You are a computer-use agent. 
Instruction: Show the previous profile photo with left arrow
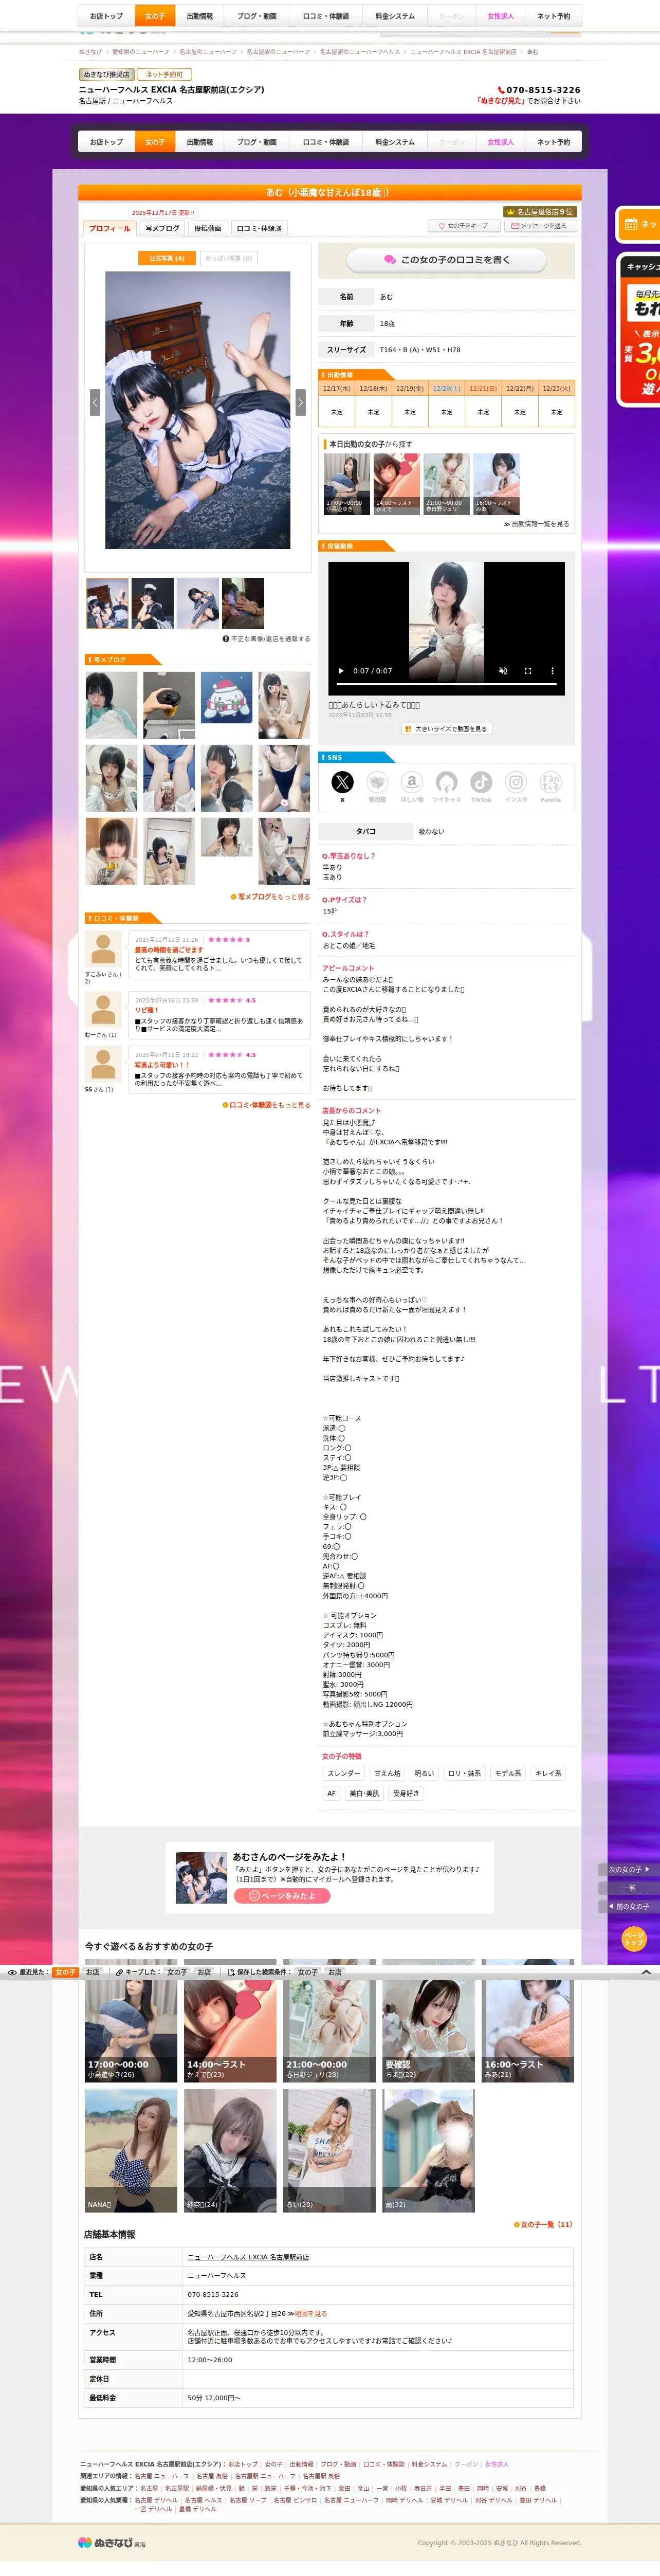[x=95, y=402]
